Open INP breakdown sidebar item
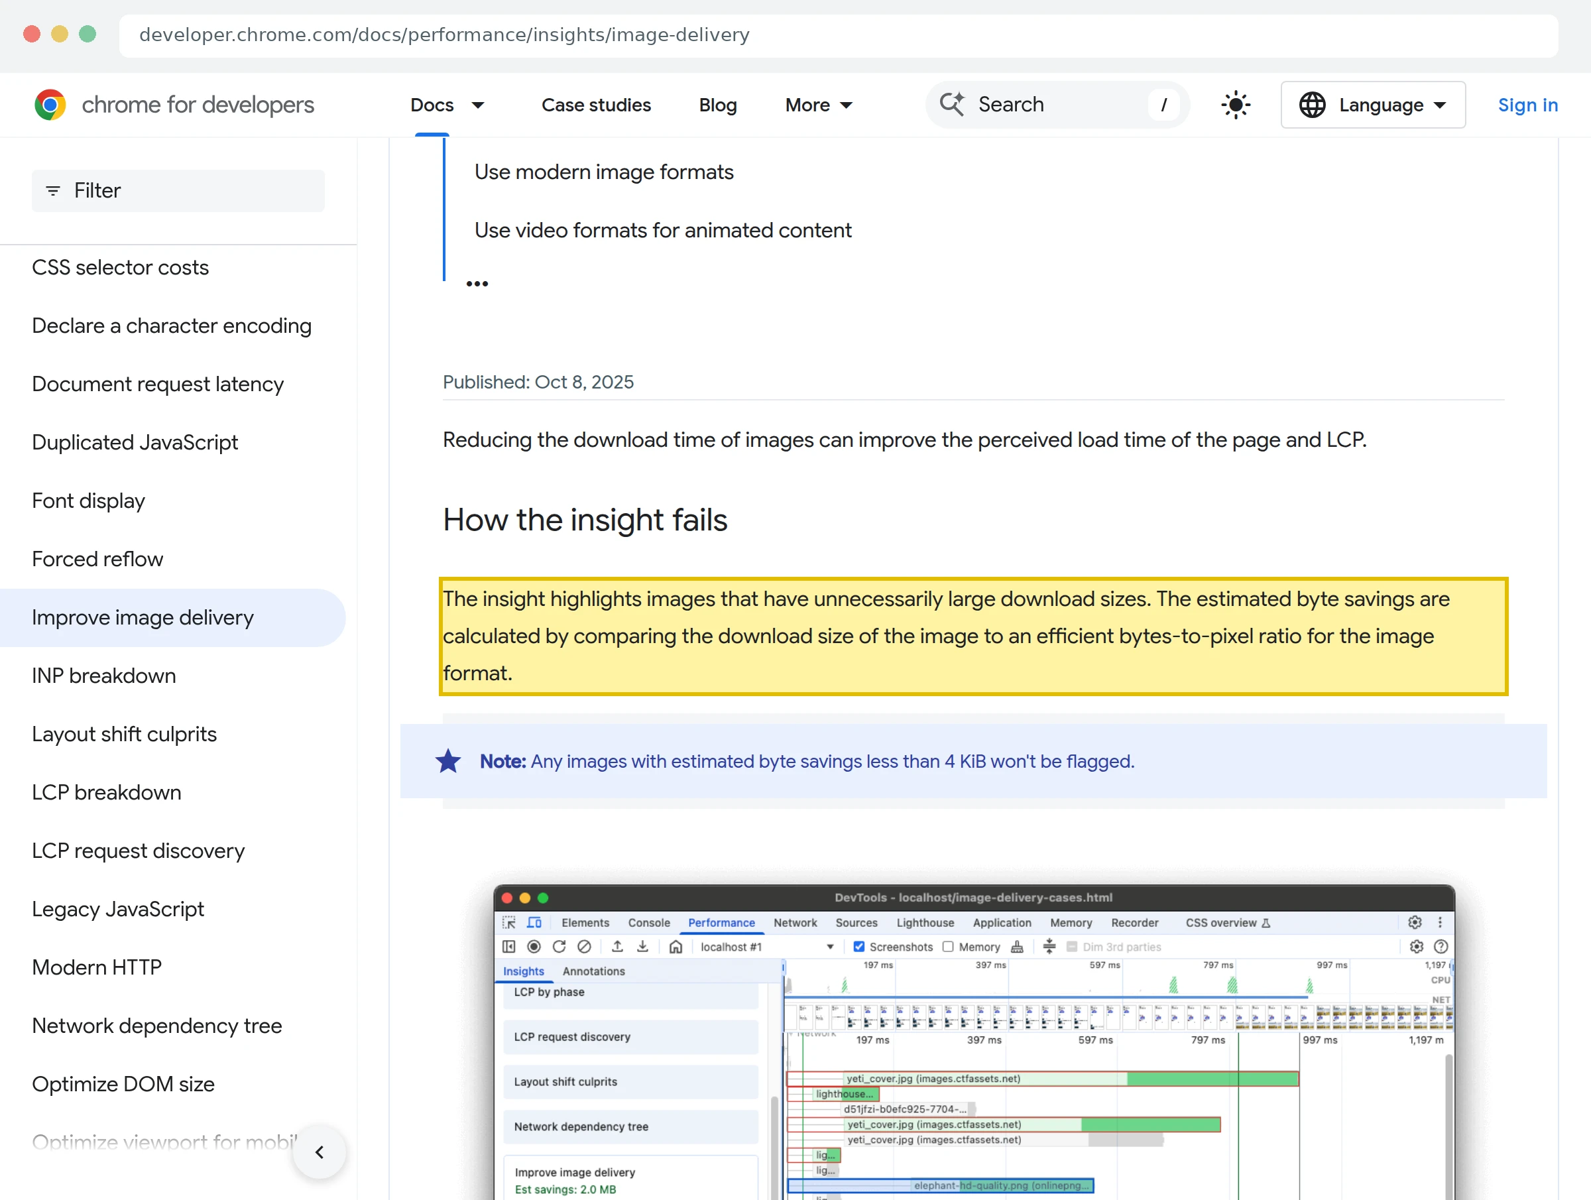The width and height of the screenshot is (1591, 1200). 103,676
